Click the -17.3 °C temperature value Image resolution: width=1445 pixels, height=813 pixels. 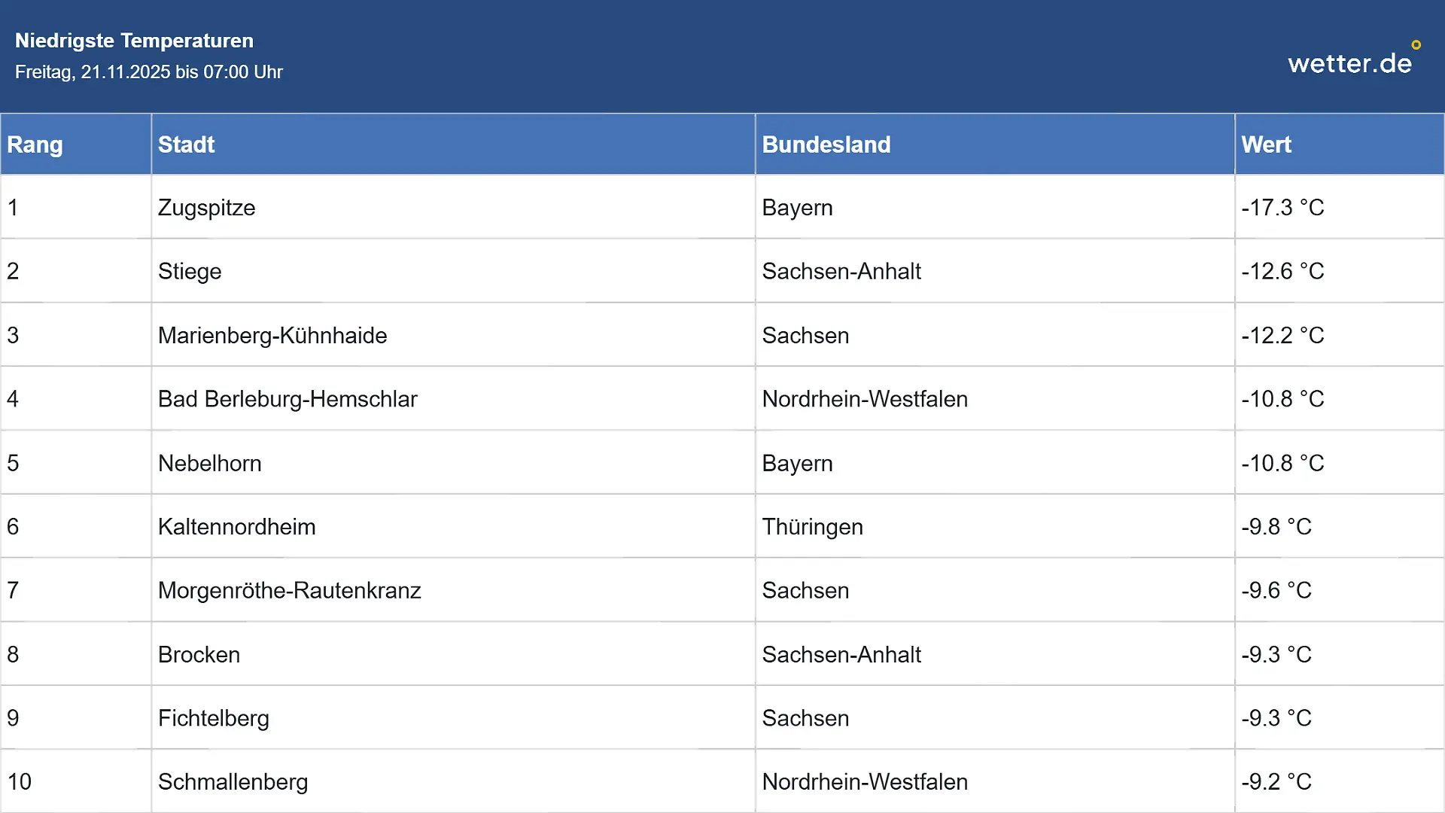(1282, 208)
